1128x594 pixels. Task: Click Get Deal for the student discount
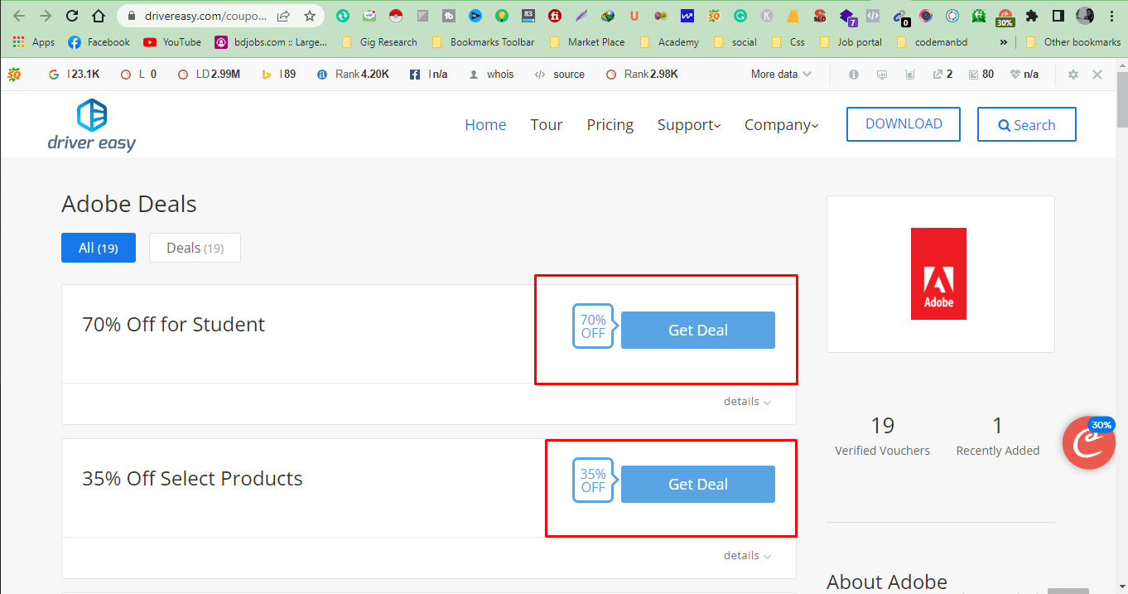coord(697,330)
